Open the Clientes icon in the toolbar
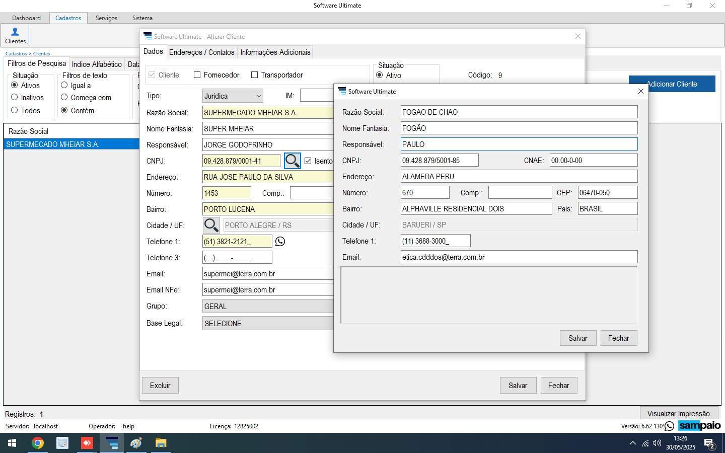Screen dimensions: 725x453 pos(15,35)
